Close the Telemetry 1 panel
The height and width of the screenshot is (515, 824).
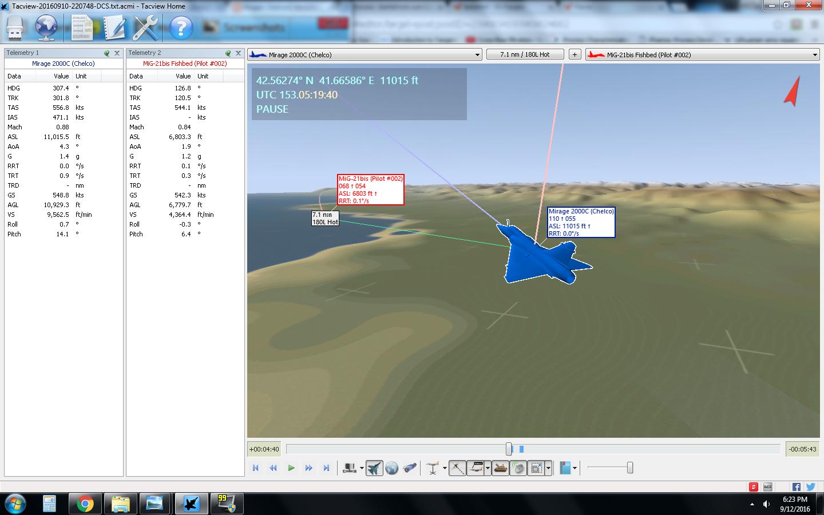(x=117, y=53)
